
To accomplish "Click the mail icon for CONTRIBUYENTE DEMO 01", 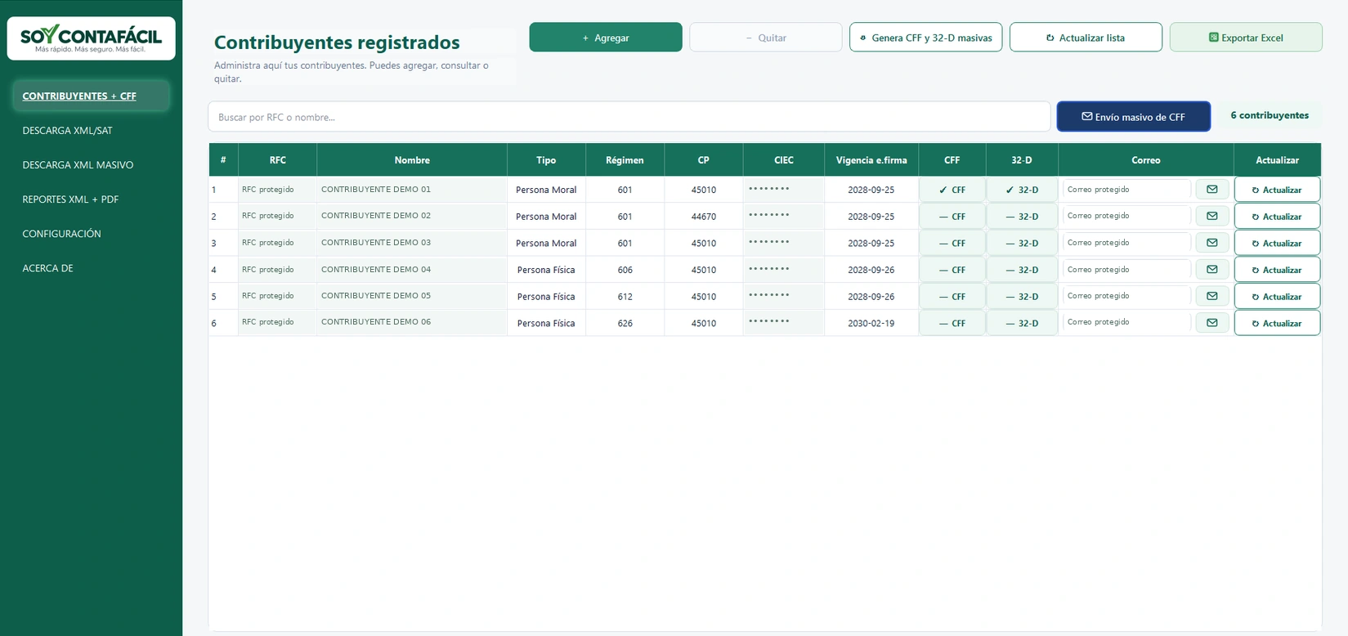I will 1212,190.
